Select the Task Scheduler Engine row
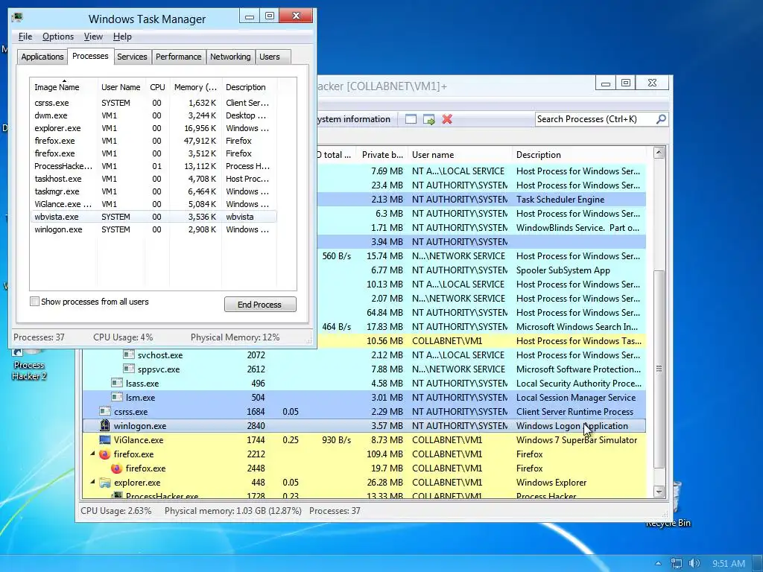 [482, 200]
